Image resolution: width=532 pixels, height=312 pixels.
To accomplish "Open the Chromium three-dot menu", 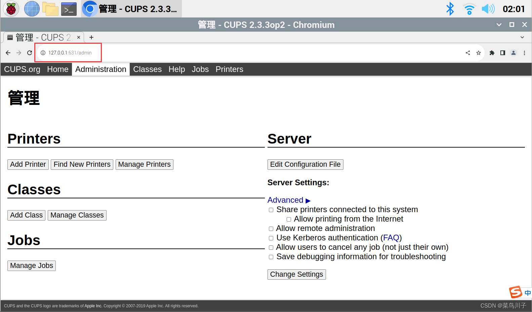I will (x=524, y=53).
